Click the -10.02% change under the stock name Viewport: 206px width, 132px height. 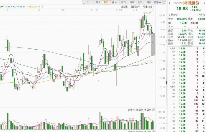coord(195,10)
